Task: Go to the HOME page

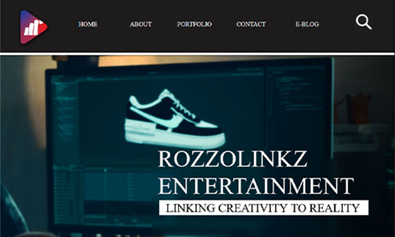Action: coord(88,24)
